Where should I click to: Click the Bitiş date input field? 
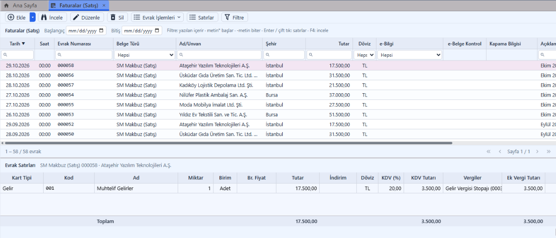tap(142, 30)
